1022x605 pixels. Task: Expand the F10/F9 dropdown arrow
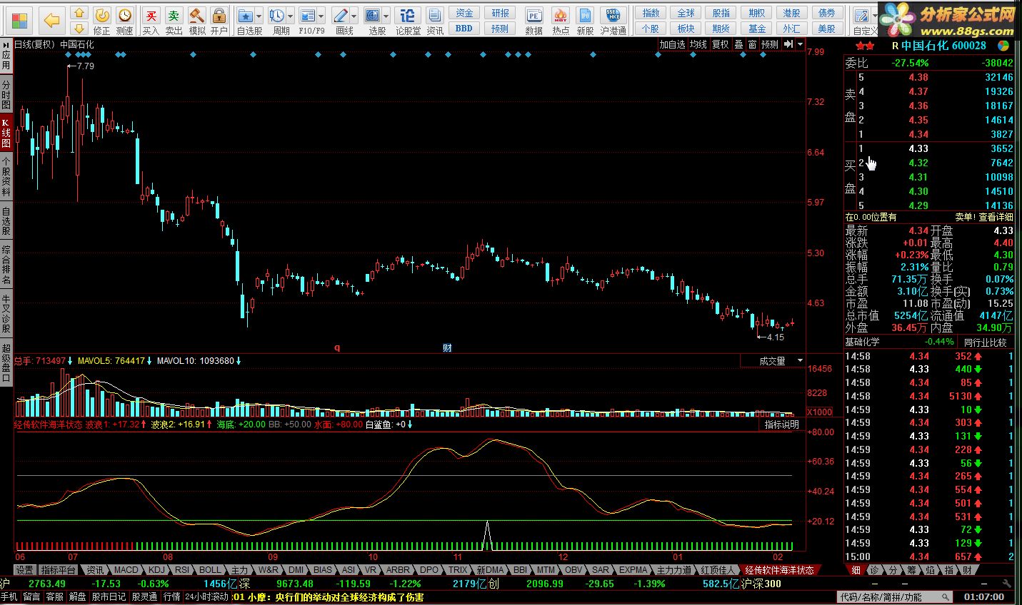321,16
